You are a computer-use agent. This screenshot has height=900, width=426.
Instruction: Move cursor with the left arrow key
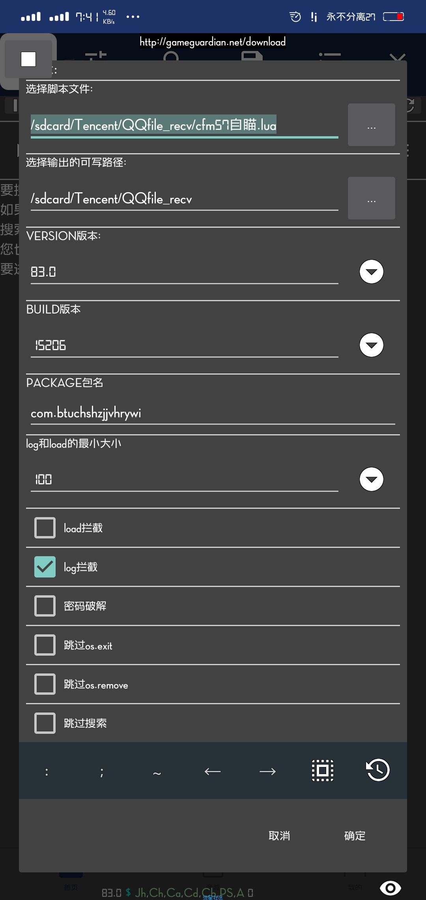[x=212, y=771]
